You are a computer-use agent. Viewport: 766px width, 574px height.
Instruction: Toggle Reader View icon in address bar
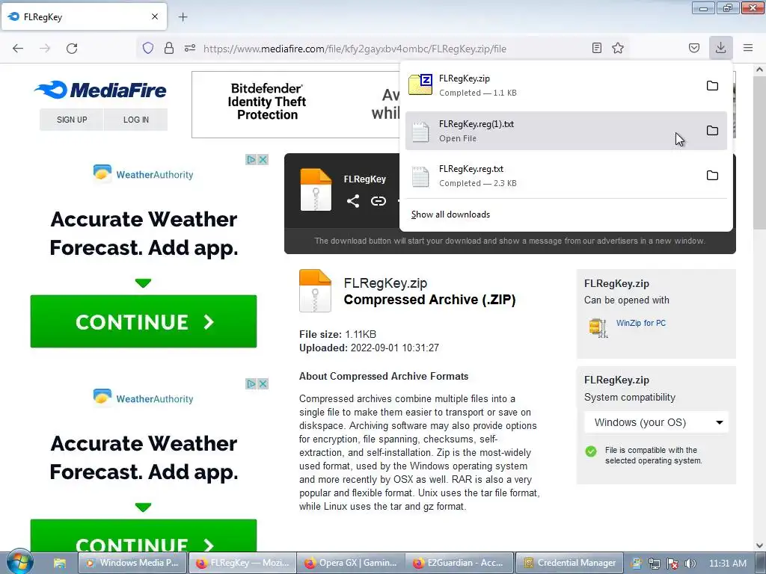(596, 48)
